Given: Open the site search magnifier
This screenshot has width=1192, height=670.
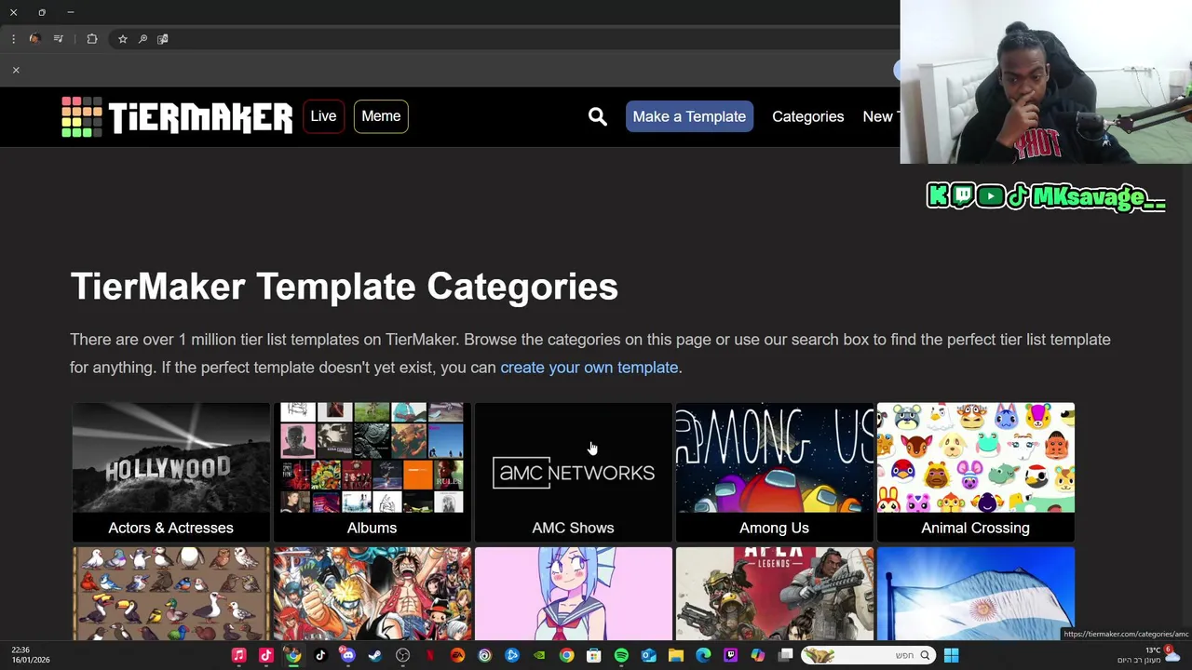Looking at the screenshot, I should coord(598,116).
